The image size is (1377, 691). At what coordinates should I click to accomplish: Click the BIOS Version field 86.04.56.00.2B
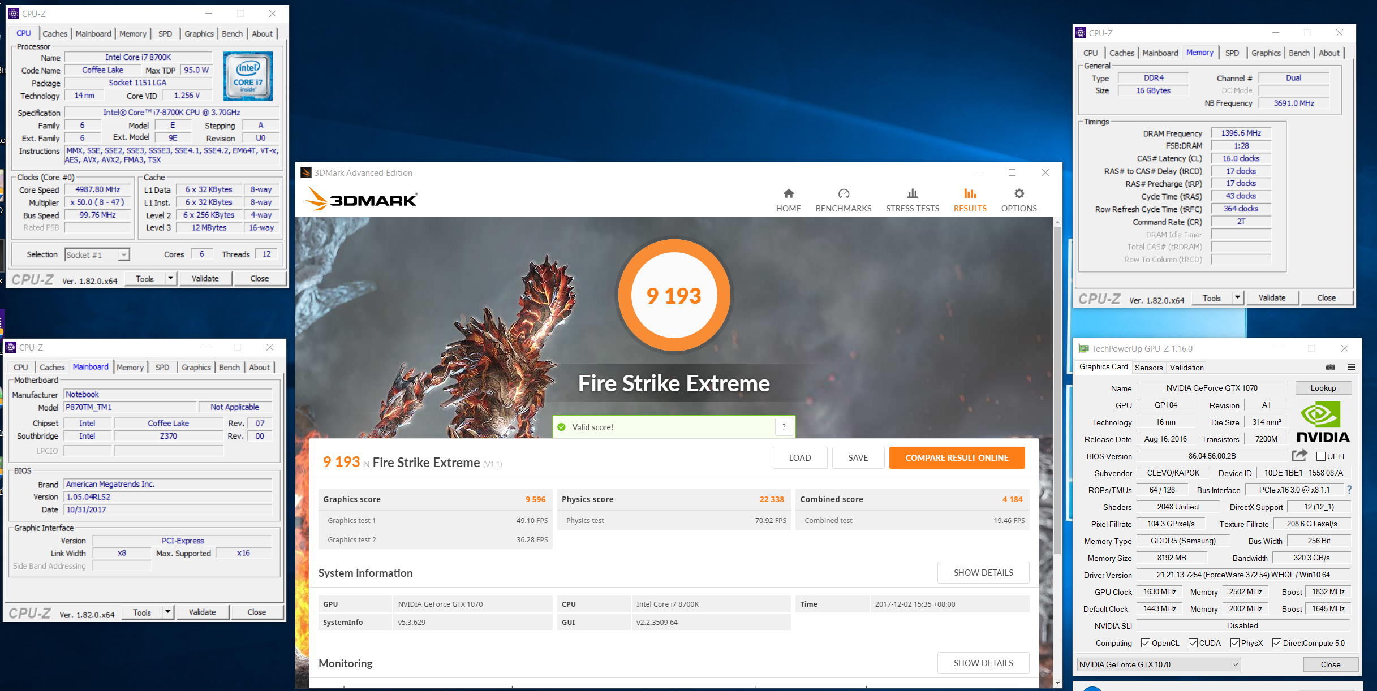1212,456
